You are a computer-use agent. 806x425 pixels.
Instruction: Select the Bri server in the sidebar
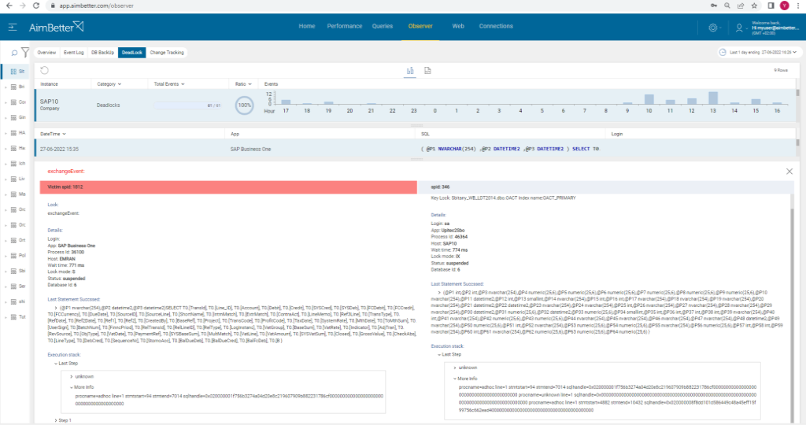[x=17, y=87]
